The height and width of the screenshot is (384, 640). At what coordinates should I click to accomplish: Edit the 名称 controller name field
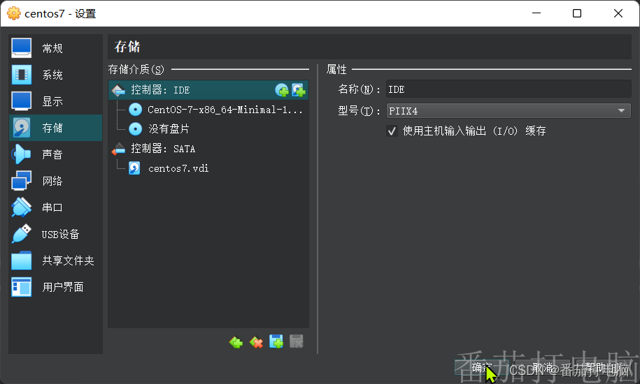coord(509,89)
